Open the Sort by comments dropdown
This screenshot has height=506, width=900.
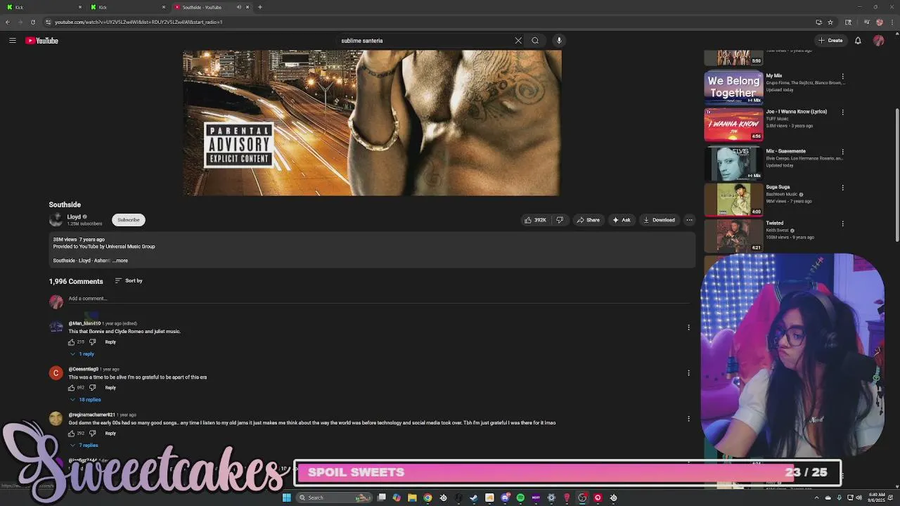point(129,281)
